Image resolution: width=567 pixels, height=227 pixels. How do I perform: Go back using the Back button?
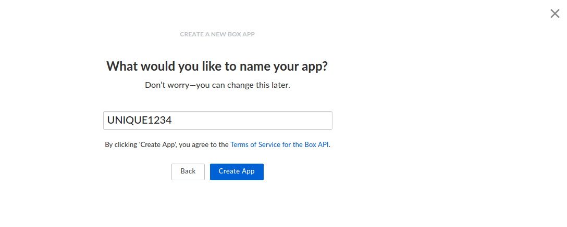pos(188,171)
